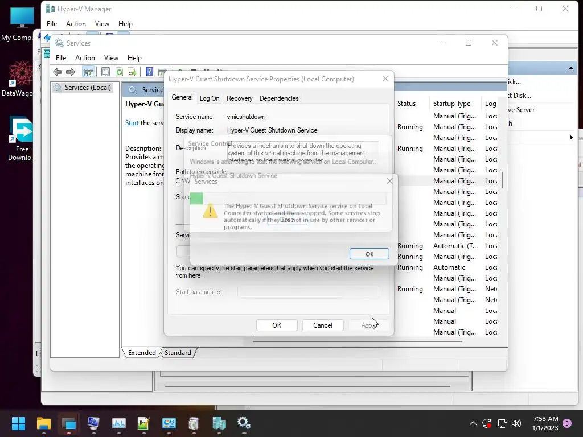Open the DataWagon desktop shortcut

19,79
